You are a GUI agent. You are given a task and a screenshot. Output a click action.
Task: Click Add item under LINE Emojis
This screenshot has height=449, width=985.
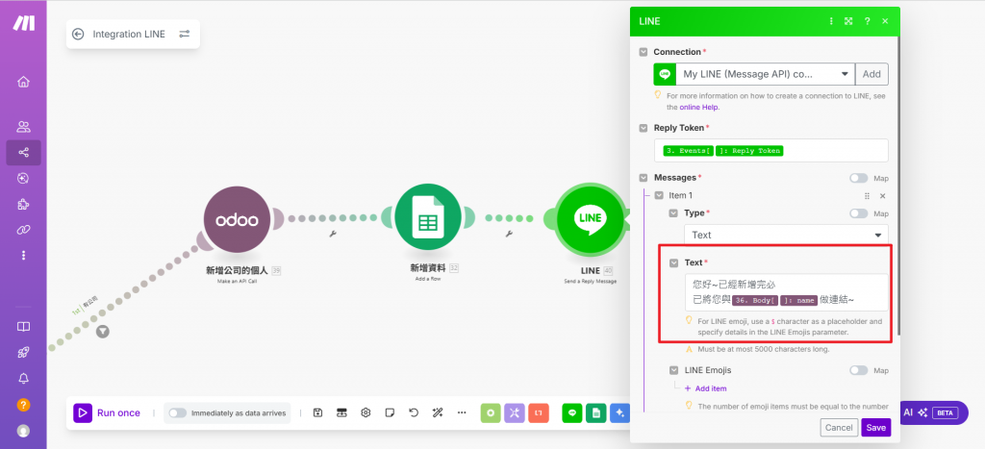705,388
